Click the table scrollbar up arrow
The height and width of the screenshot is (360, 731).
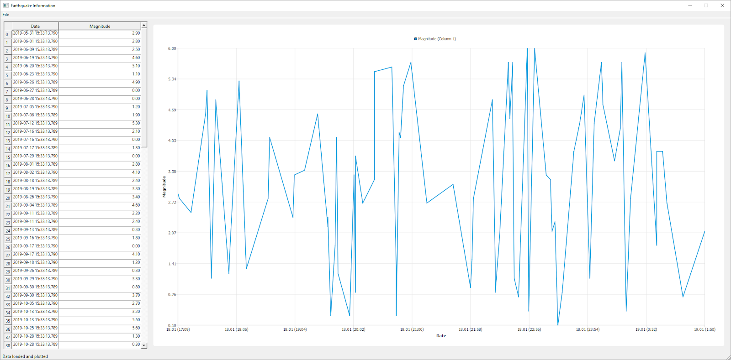tap(144, 25)
